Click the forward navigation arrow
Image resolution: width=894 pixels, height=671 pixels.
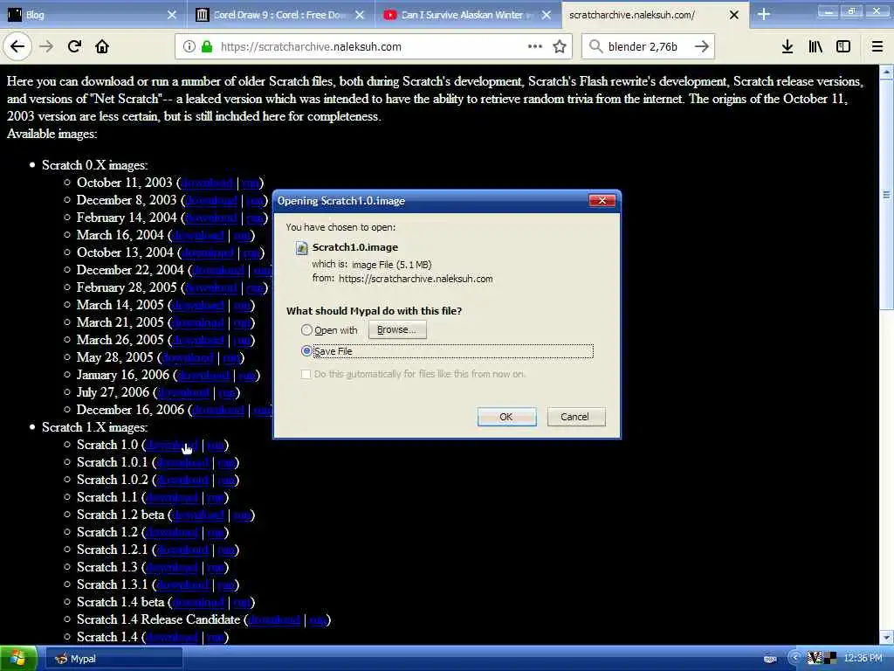click(46, 46)
